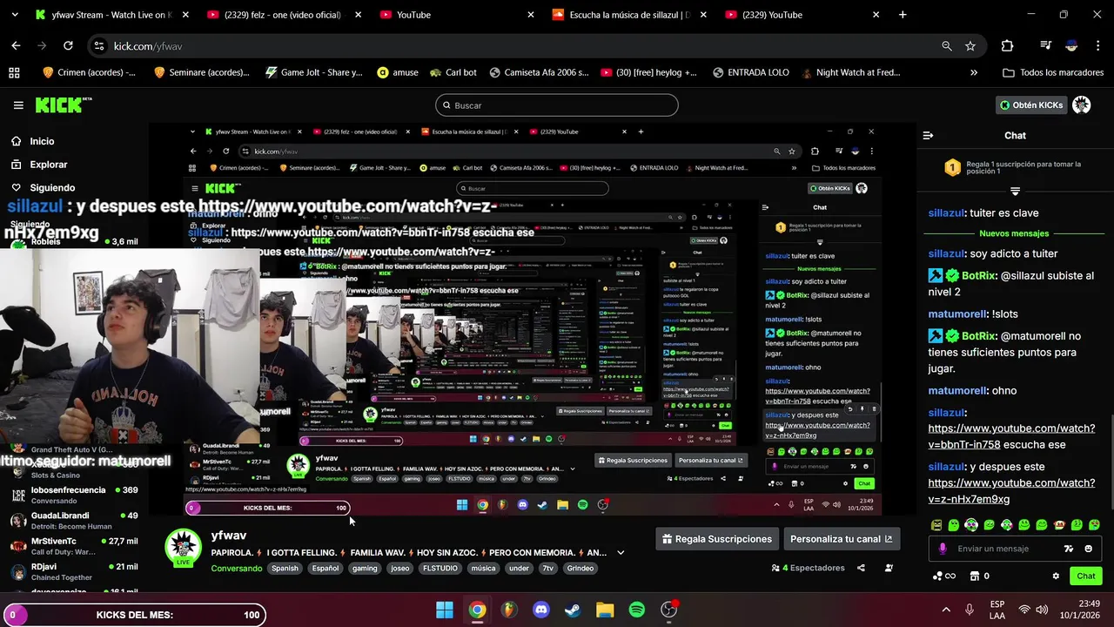Screen dimensions: 1114x627
Task: Click the 4 Espectadores viewer count
Action: (x=808, y=568)
